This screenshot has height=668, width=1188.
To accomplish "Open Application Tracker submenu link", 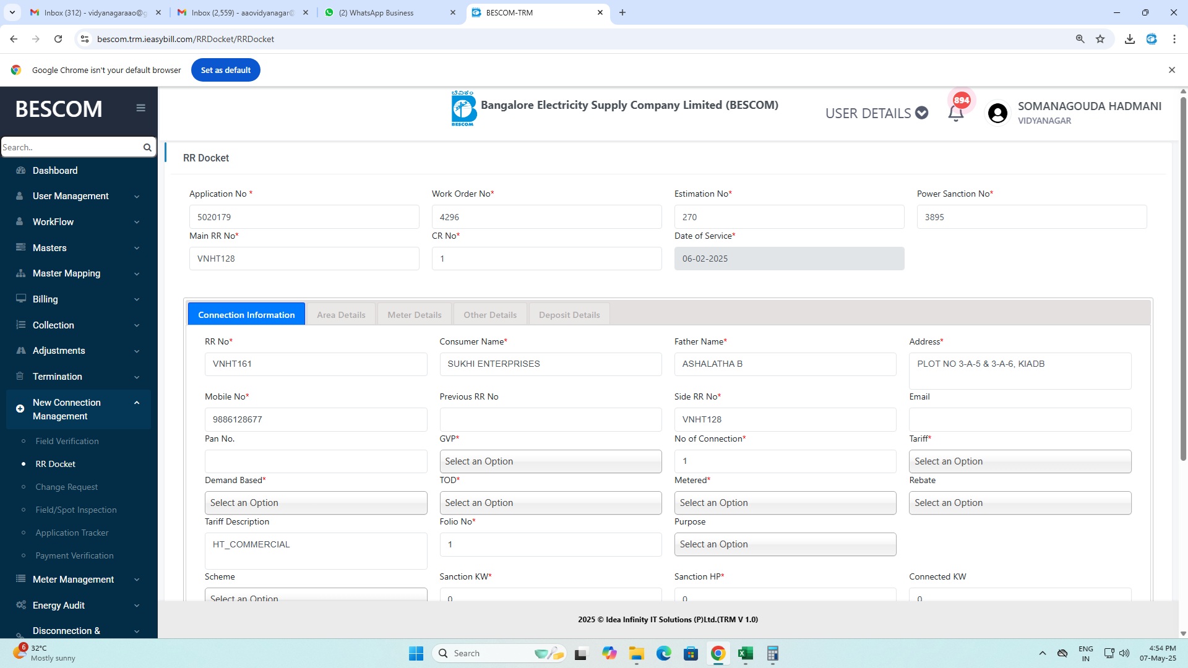I will tap(72, 533).
